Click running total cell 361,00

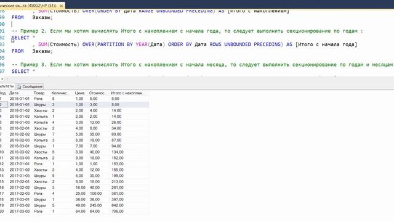(x=118, y=194)
